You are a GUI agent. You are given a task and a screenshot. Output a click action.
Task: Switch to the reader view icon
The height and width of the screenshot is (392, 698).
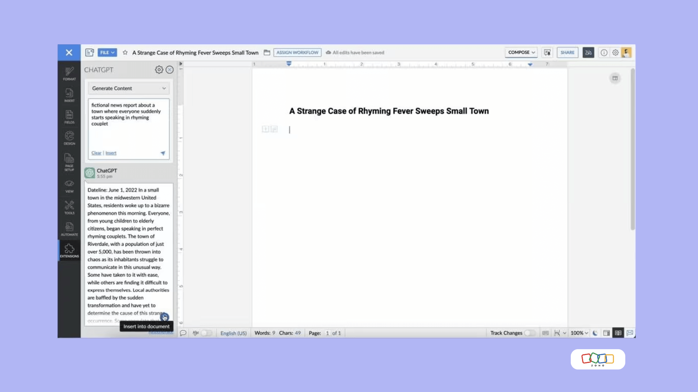click(x=618, y=333)
